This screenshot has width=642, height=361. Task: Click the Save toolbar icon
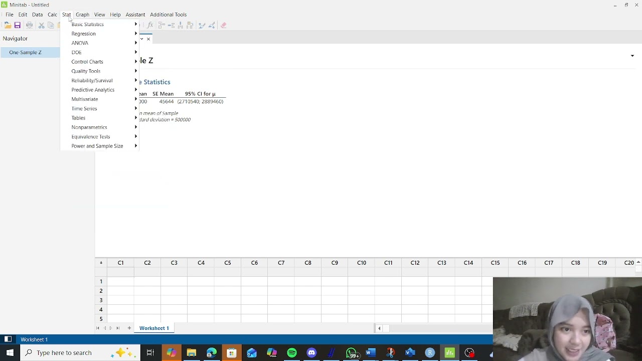tap(17, 25)
